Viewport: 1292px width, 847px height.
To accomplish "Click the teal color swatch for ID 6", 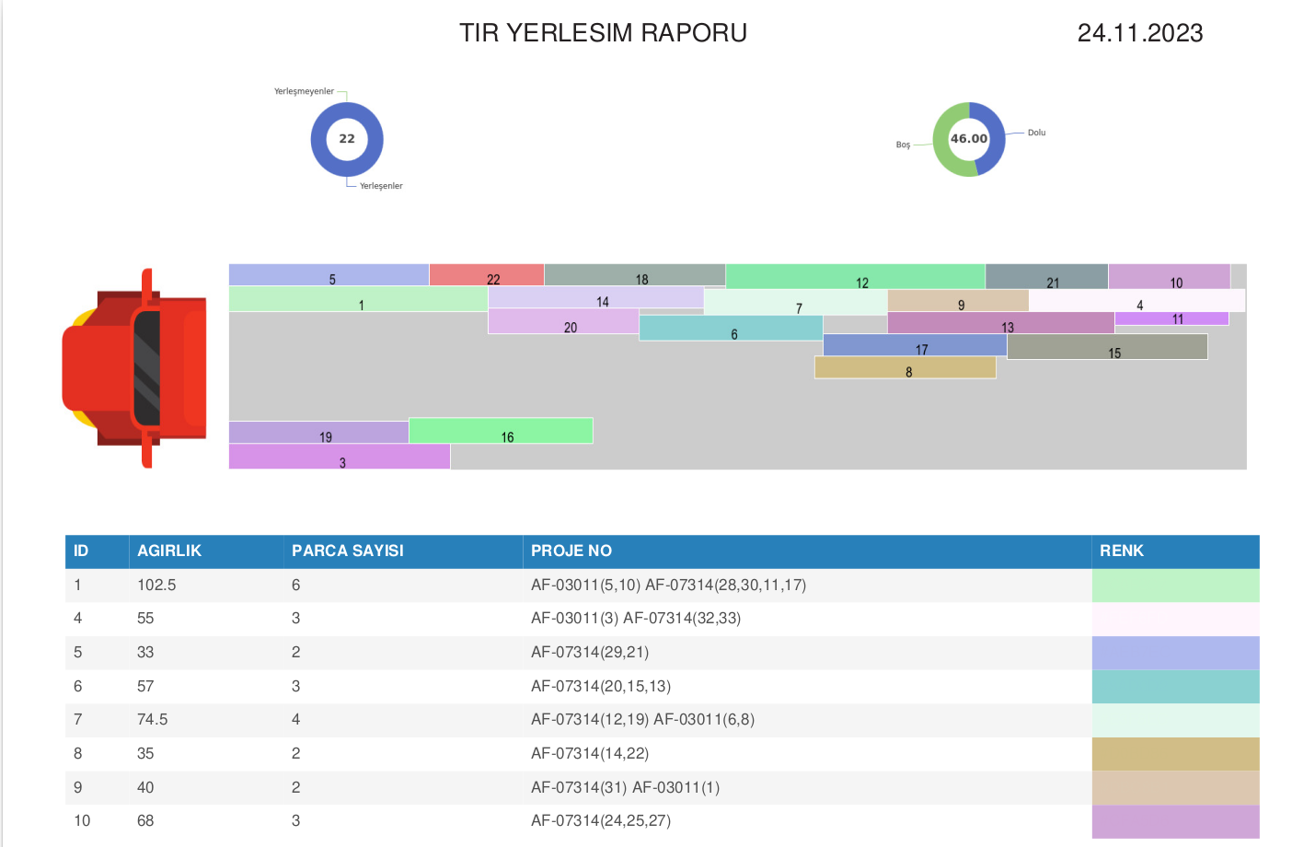I will click(x=1175, y=687).
